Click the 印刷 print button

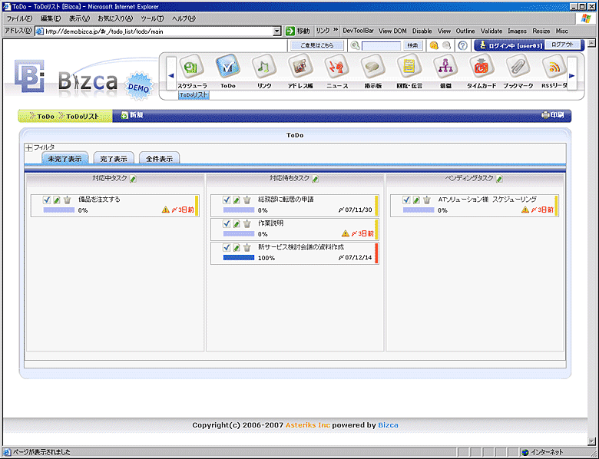click(553, 114)
